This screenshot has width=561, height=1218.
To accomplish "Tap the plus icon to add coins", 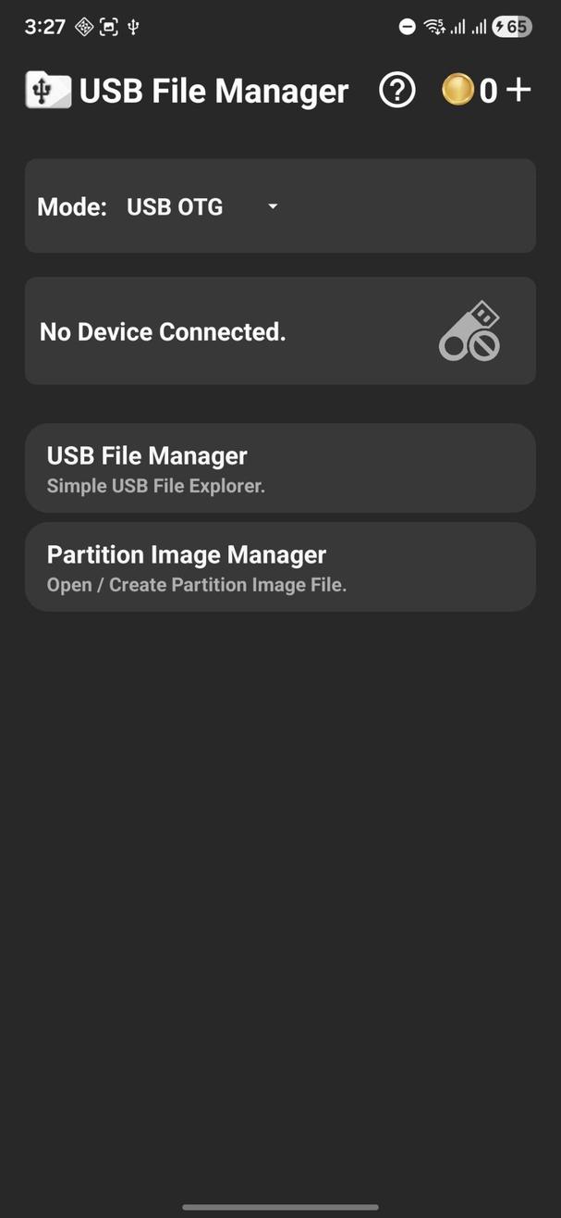I will coord(519,90).
